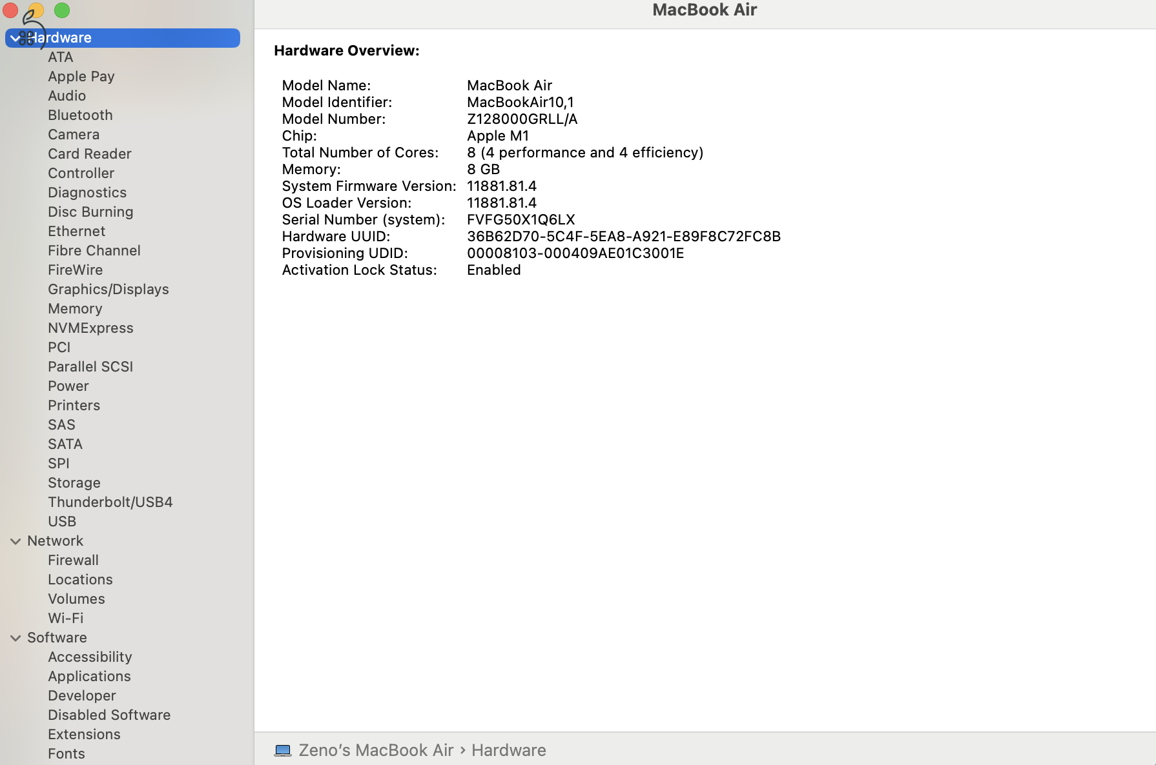Select PCI in the sidebar
Viewport: 1156px width, 765px height.
(x=59, y=348)
